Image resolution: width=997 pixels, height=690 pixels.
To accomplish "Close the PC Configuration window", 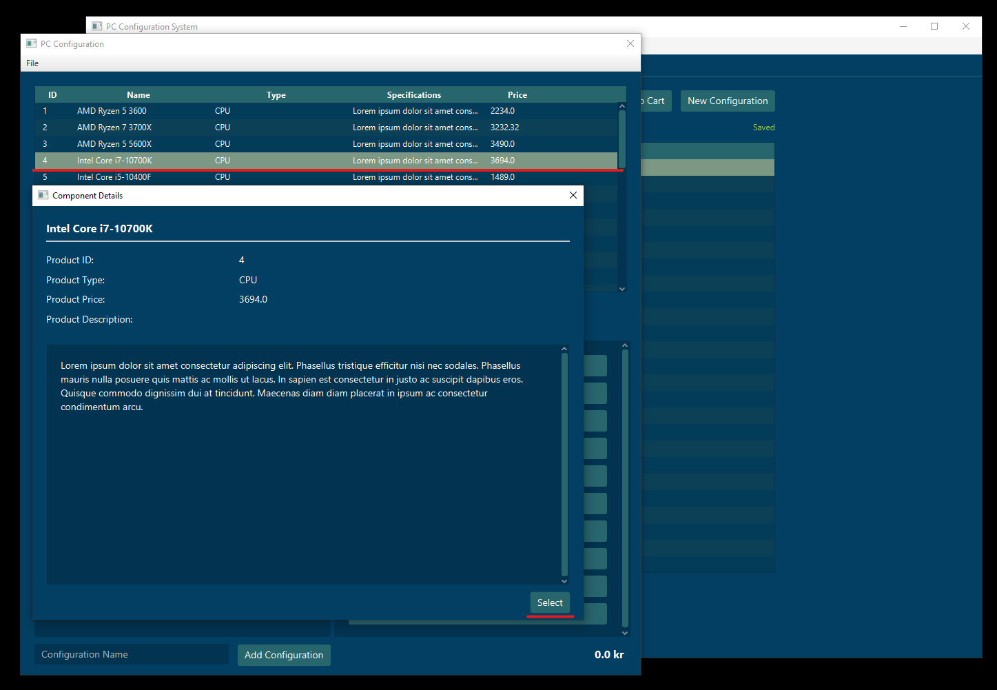I will point(630,43).
